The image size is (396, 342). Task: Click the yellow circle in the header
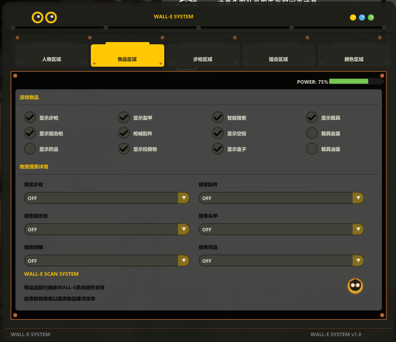coord(353,17)
